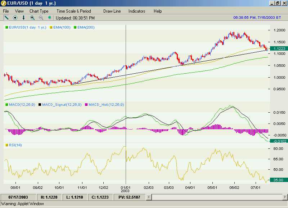The width and height of the screenshot is (288, 208).
Task: Click the 35.00 RSI value tag
Action: [279, 180]
